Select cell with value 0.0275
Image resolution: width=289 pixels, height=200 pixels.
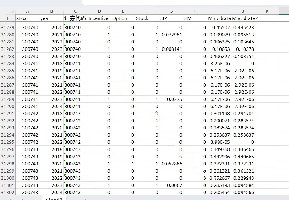coord(171,99)
